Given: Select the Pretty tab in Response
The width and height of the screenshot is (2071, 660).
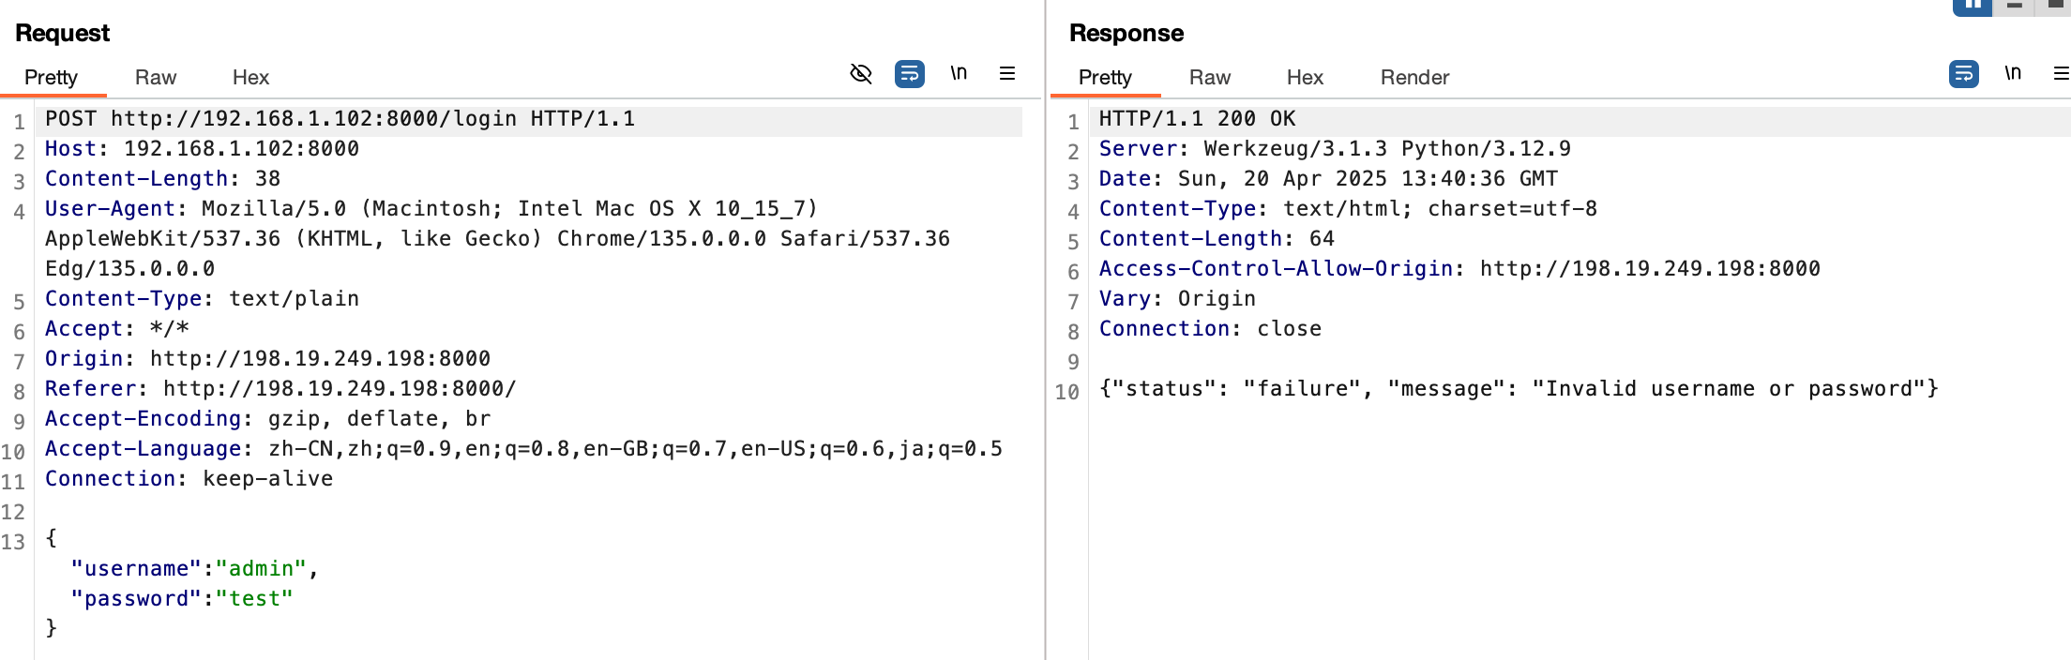Looking at the screenshot, I should point(1105,77).
